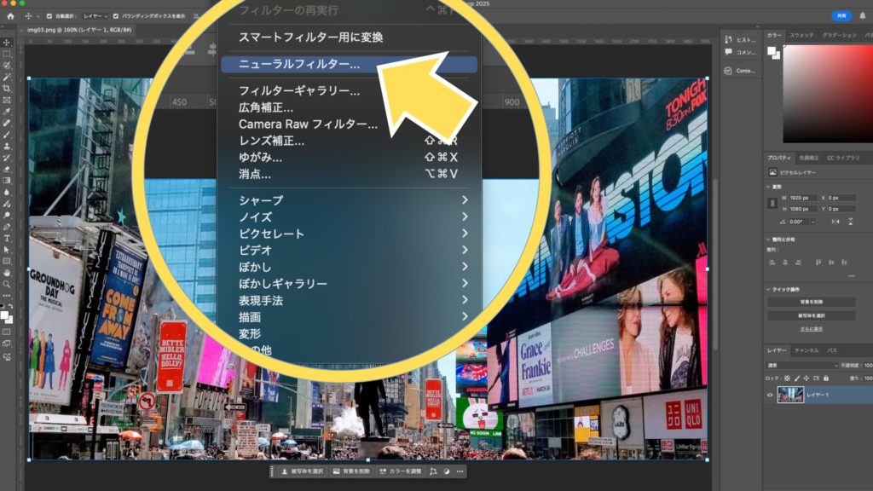Viewport: 873px width, 491px height.
Task: Select the Eyedropper tool
Action: (x=6, y=111)
